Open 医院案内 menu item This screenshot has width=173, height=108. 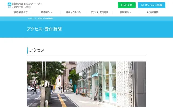124,12
